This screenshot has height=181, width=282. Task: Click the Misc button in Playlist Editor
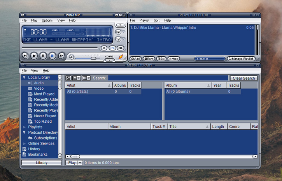[173, 59]
